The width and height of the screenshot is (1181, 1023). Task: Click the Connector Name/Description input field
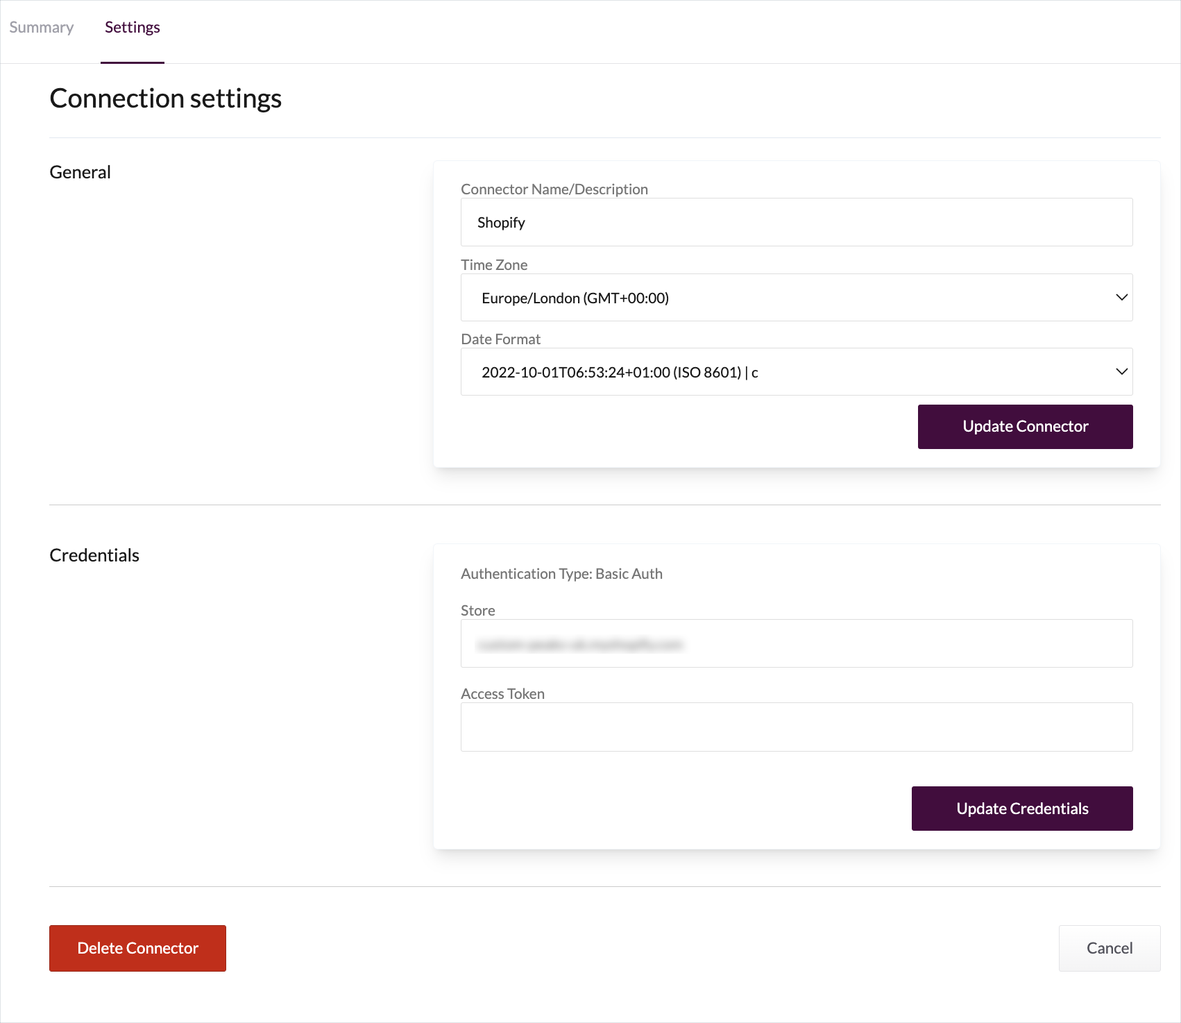click(796, 222)
